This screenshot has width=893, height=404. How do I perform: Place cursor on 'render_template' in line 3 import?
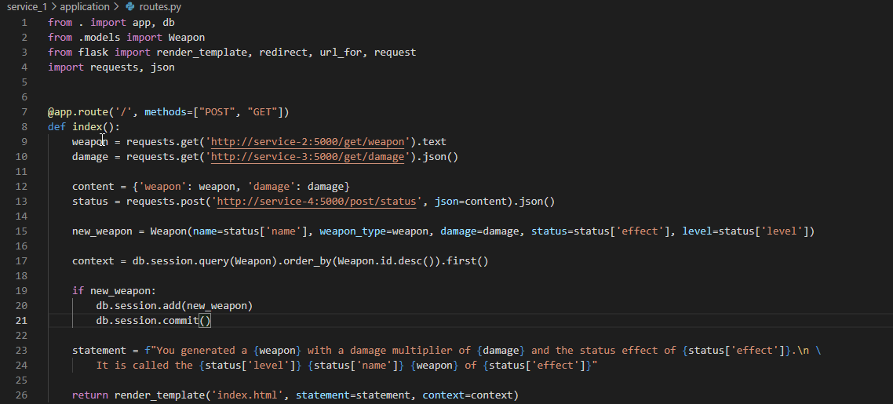tap(202, 53)
